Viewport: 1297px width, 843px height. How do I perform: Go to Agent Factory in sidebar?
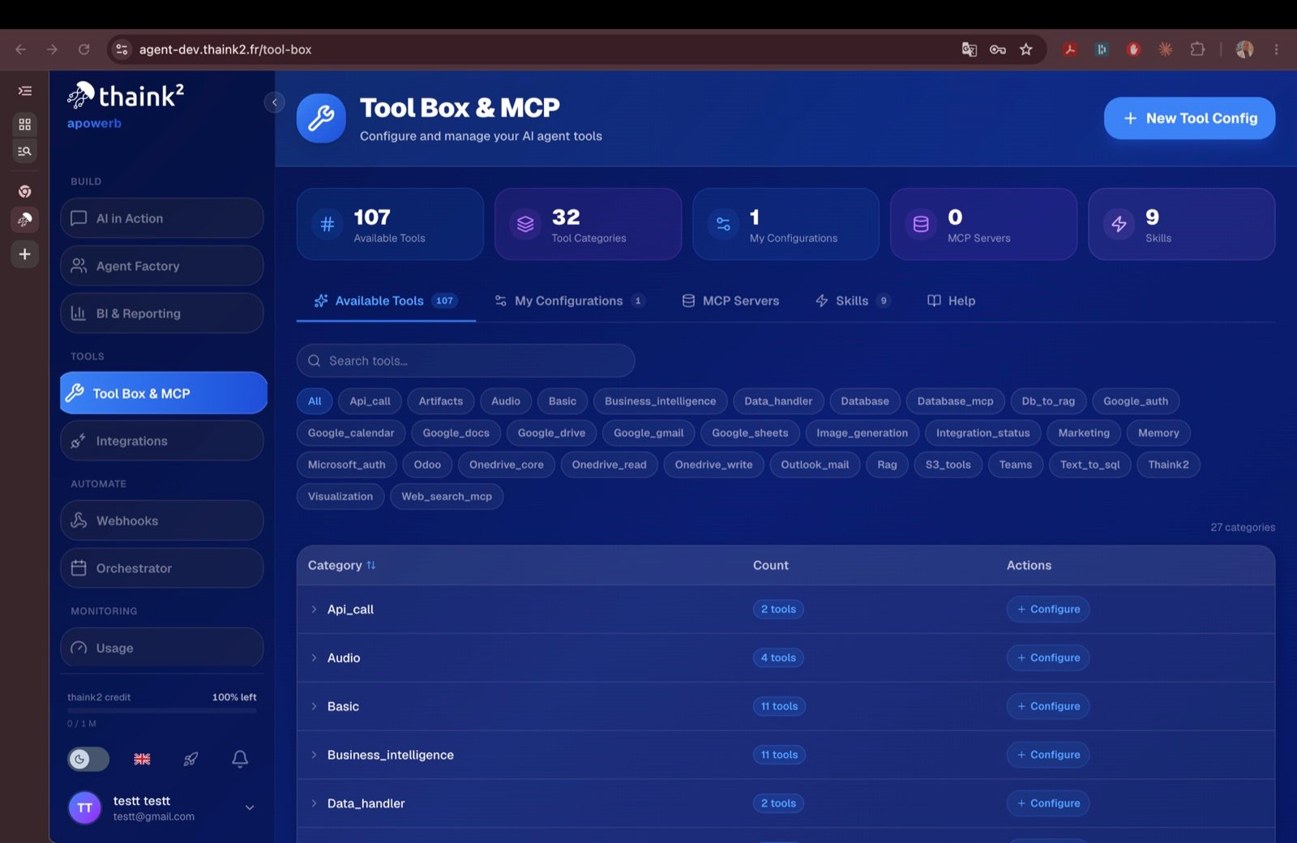[x=161, y=266]
